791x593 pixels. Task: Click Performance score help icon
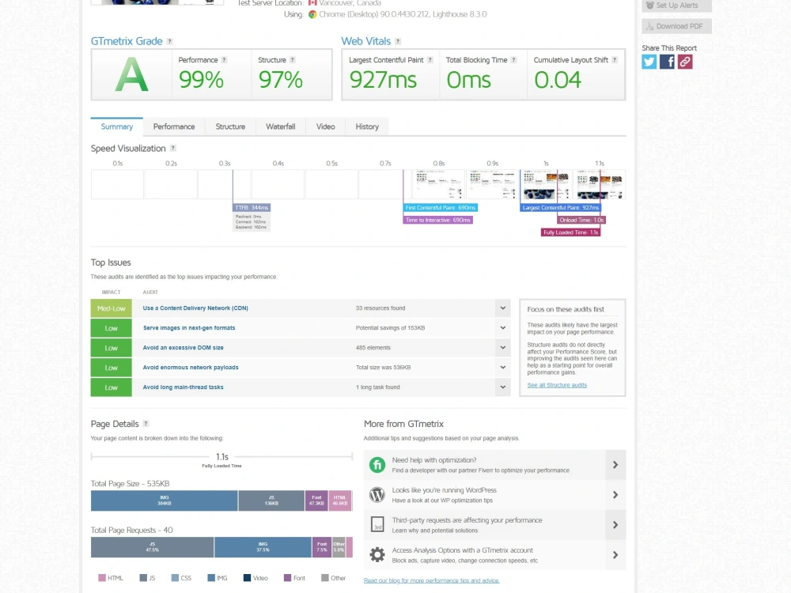[224, 60]
